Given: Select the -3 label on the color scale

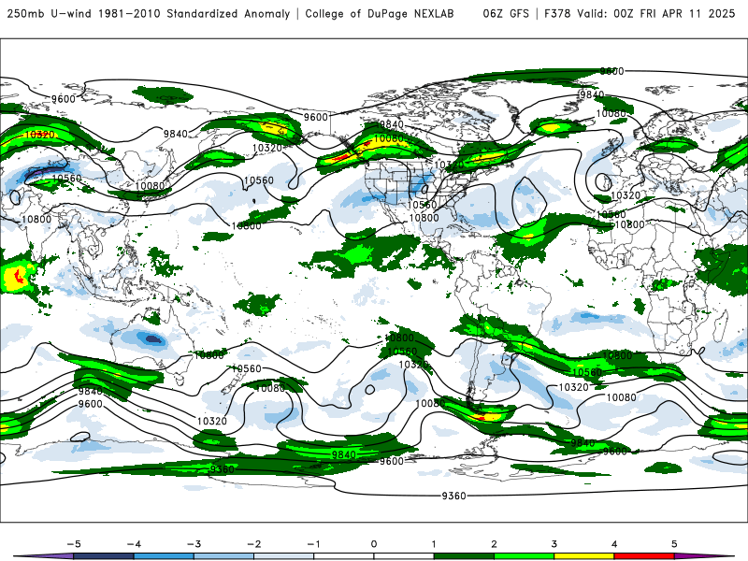Looking at the screenshot, I should pos(194,544).
